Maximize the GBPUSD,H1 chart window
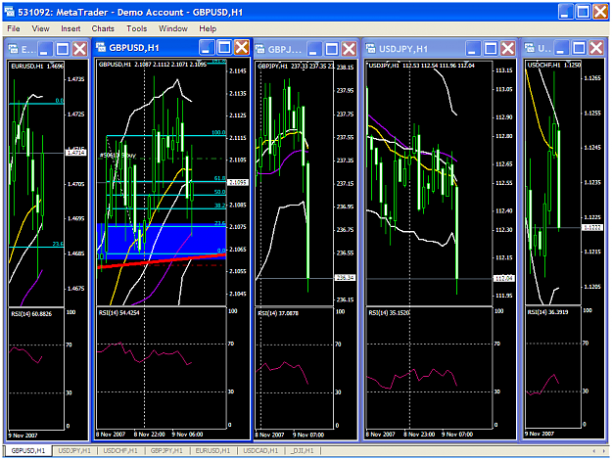The width and height of the screenshot is (612, 460). click(x=224, y=48)
